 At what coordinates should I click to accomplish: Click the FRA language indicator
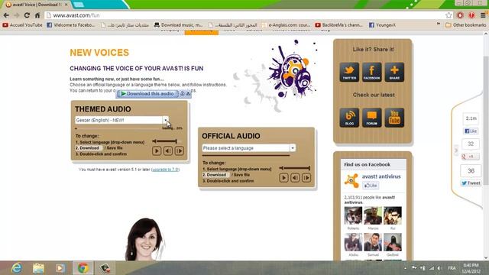point(452,268)
